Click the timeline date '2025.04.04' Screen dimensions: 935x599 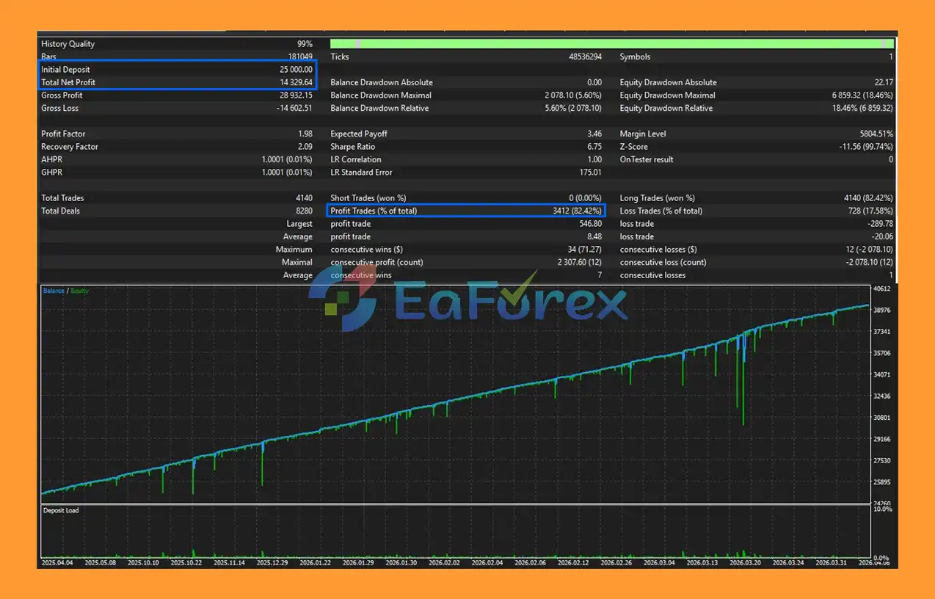(x=59, y=564)
